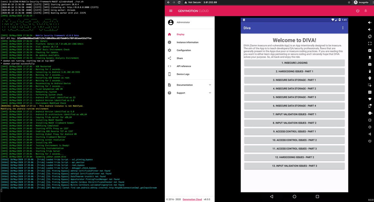Enter fullscreen mode for the device display
The width and height of the screenshot is (374, 202).
[x=370, y=43]
